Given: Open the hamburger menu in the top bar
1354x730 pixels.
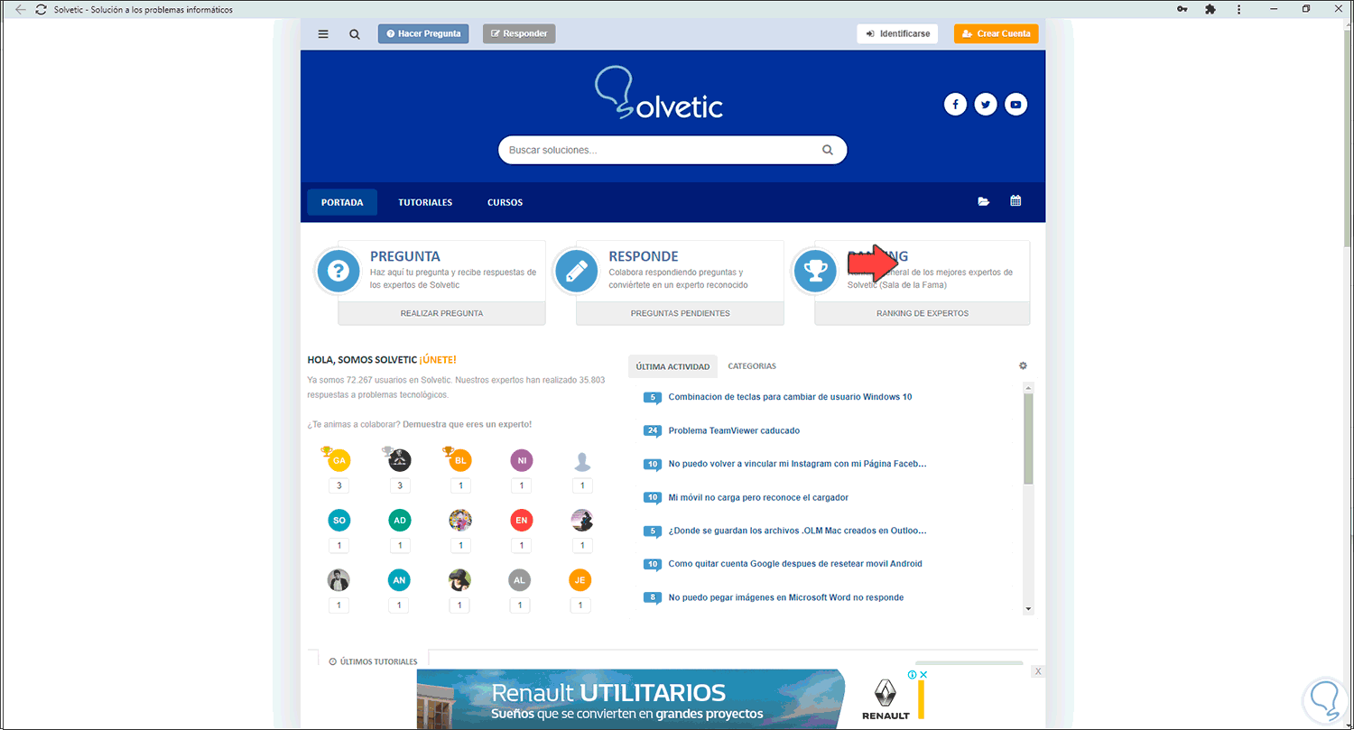Looking at the screenshot, I should tap(323, 34).
